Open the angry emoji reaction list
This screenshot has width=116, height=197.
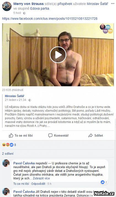tap(8, 145)
